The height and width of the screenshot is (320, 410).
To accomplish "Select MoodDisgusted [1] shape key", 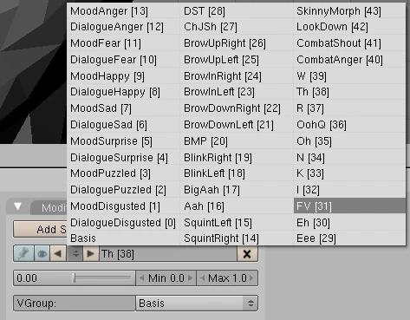I will [123, 206].
